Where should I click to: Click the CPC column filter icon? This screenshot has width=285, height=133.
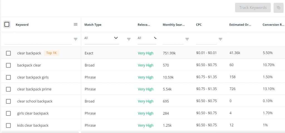click(x=220, y=39)
